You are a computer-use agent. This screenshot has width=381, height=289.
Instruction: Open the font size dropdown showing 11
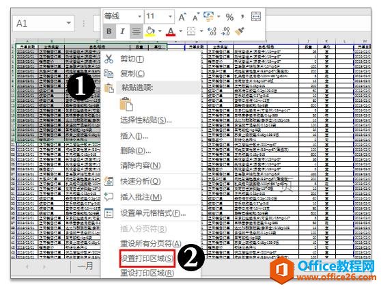click(170, 16)
